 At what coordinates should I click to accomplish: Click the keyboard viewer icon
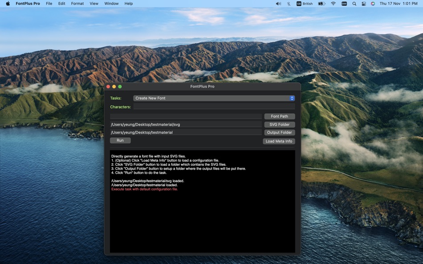click(x=344, y=4)
